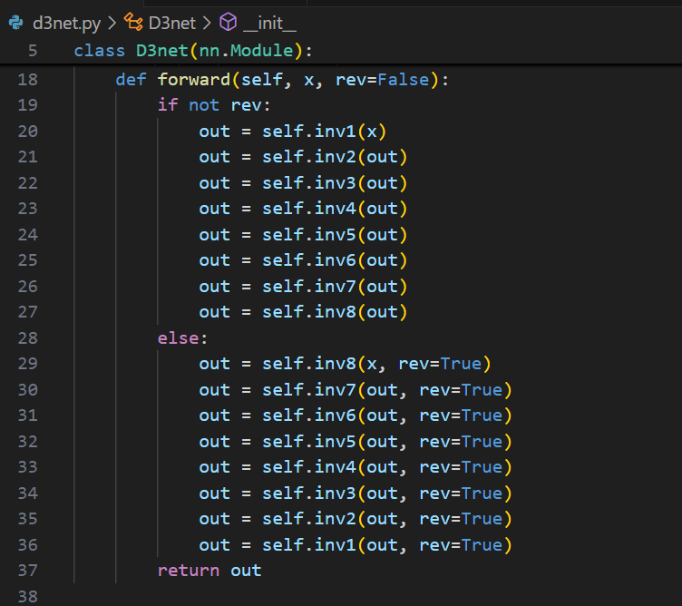
Task: Click 'self.inv7(out)' on line 26
Action: pos(335,287)
